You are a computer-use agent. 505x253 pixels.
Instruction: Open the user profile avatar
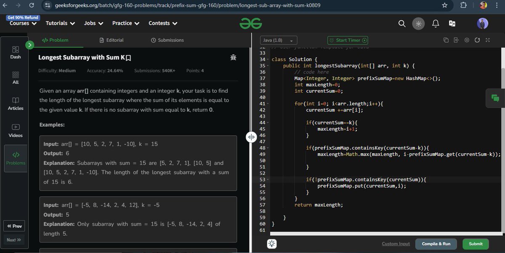point(483,24)
